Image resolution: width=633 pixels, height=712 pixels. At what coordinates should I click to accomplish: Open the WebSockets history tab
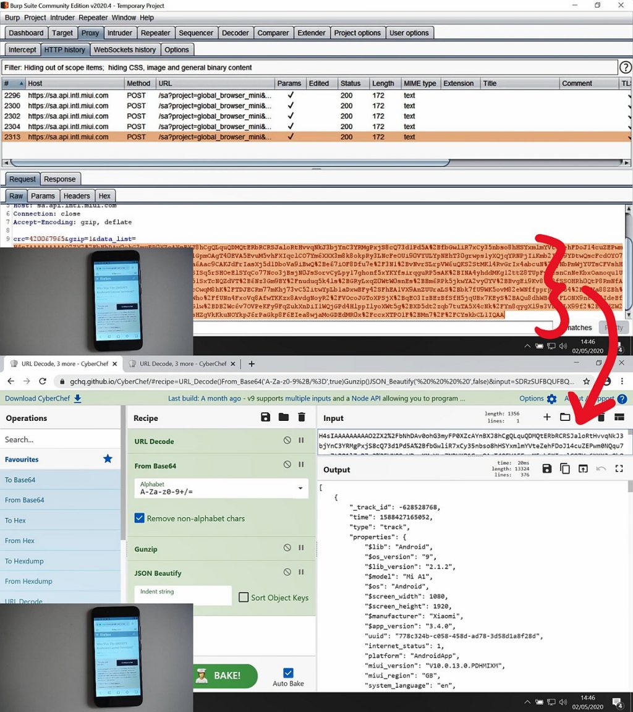[x=124, y=49]
